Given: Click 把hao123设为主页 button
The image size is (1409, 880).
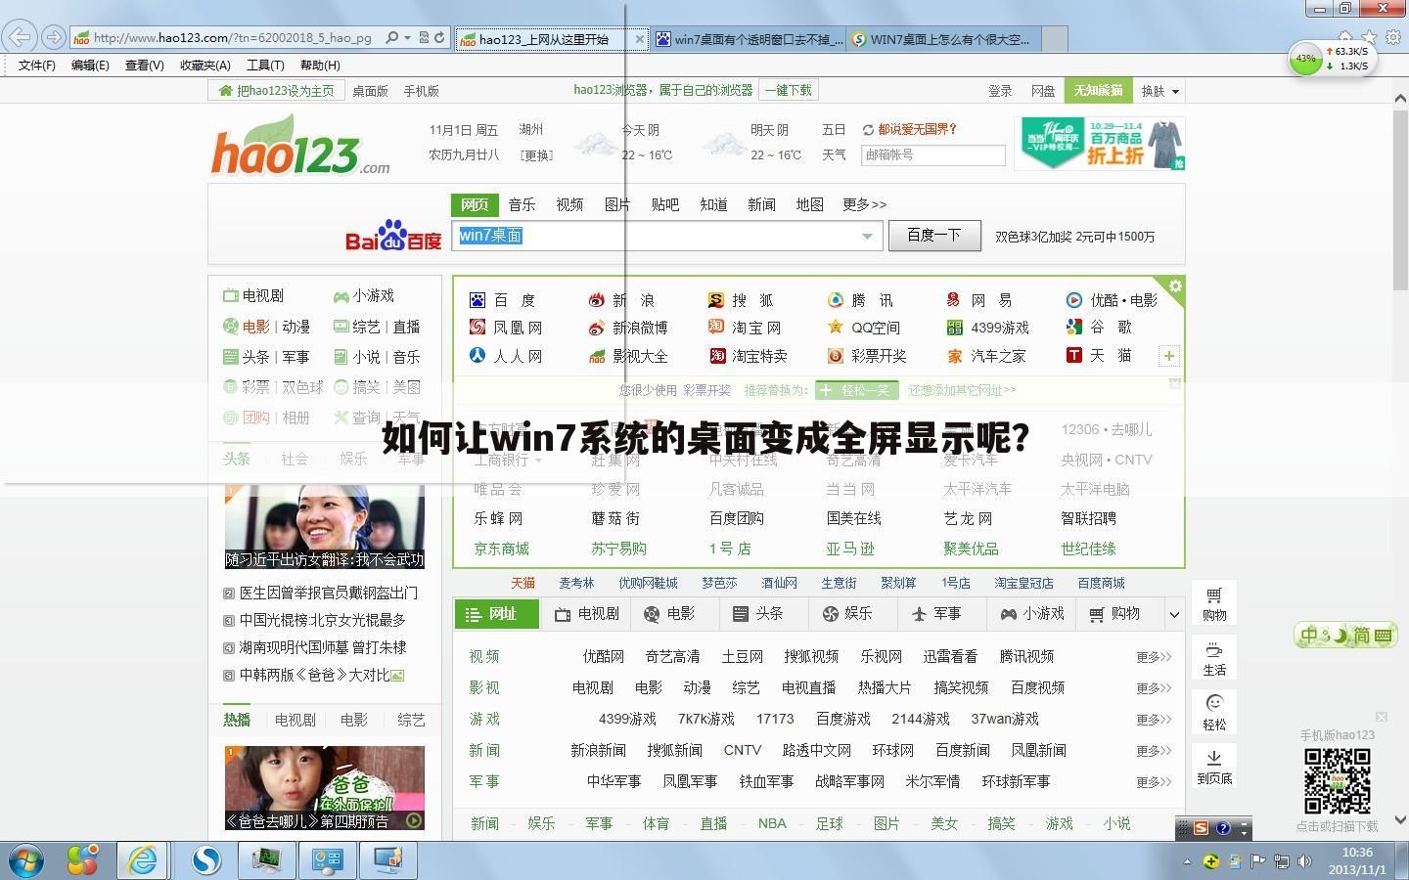Looking at the screenshot, I should [277, 91].
